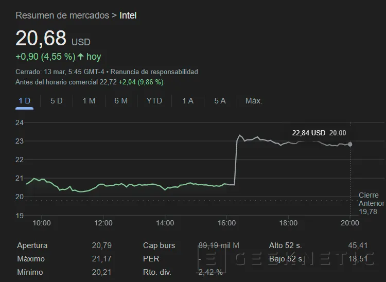Viewport: 386px width, 282px height.
Task: Select the 1 M time range tab
Action: tap(89, 101)
